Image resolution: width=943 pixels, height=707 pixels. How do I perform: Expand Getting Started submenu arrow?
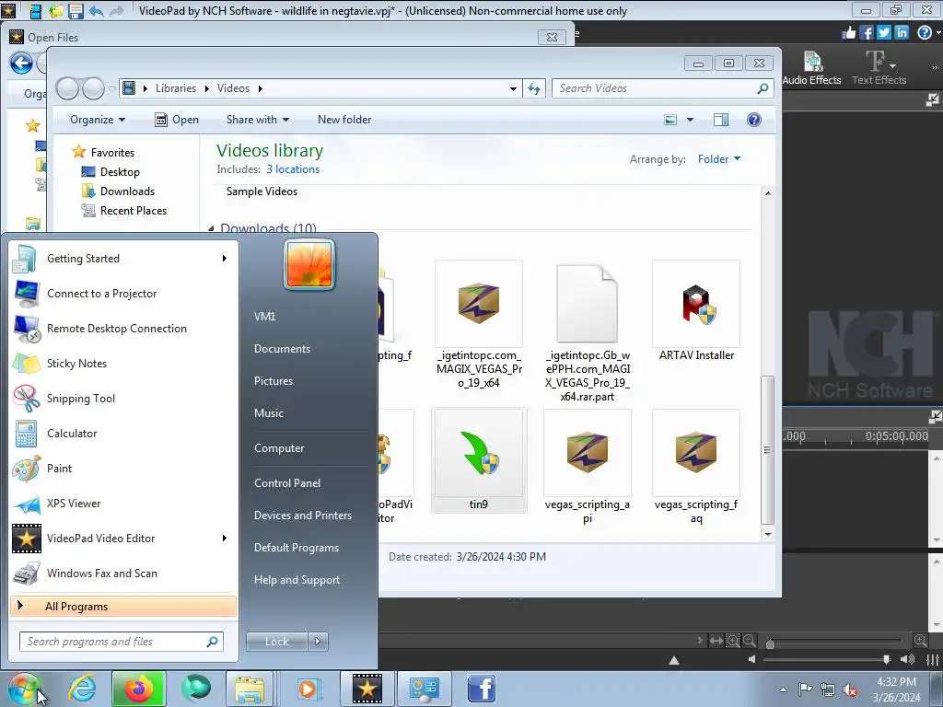pyautogui.click(x=225, y=259)
